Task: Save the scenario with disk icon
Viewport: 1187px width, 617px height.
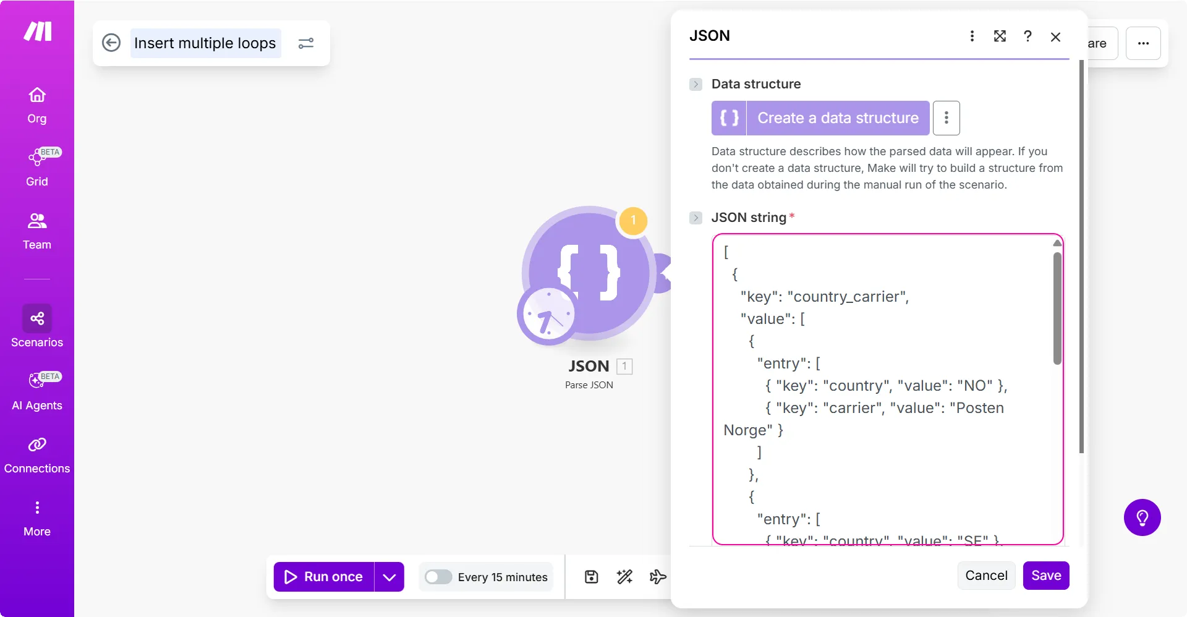Action: pos(592,577)
